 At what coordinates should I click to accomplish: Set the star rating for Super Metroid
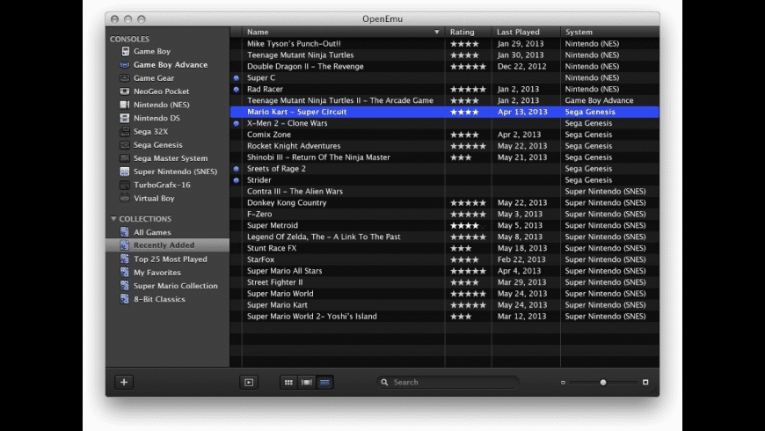(x=468, y=225)
